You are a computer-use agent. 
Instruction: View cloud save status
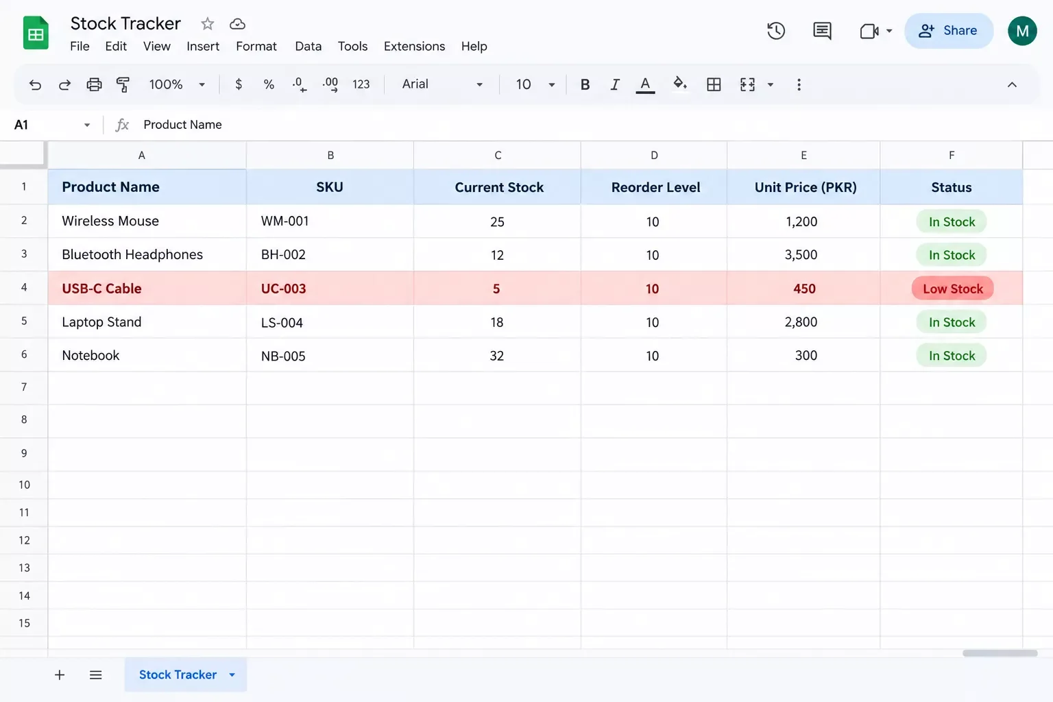click(237, 24)
